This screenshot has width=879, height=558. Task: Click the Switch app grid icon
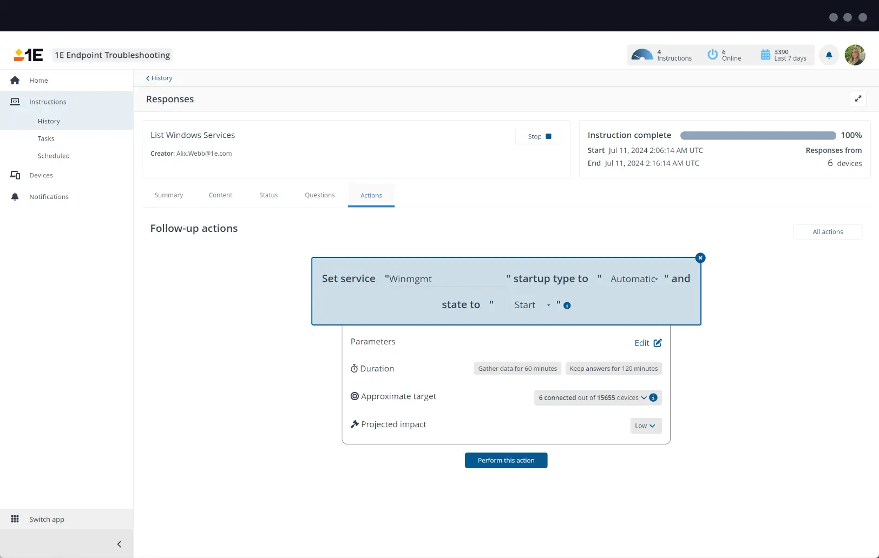15,519
